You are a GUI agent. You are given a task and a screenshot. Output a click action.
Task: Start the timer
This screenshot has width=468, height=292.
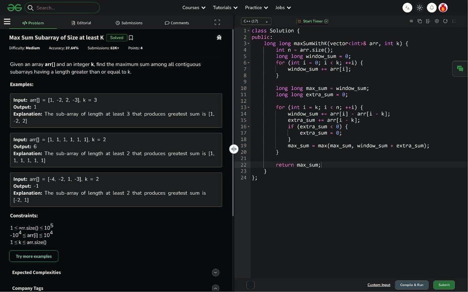click(312, 21)
